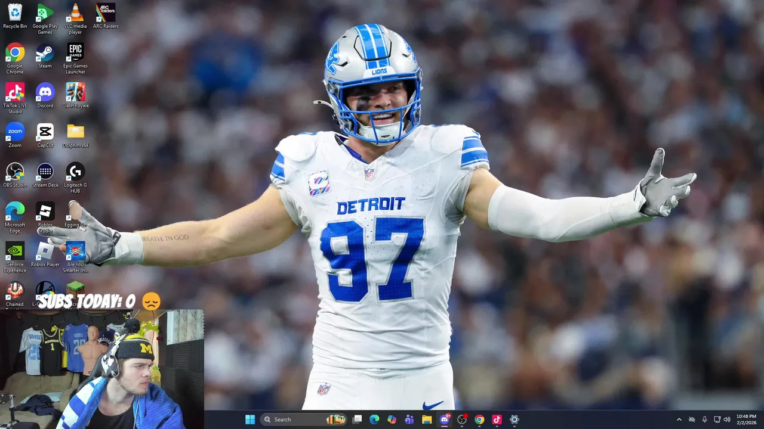The image size is (764, 429).
Task: Launch ARC Raiders desktop shortcut
Action: [106, 16]
